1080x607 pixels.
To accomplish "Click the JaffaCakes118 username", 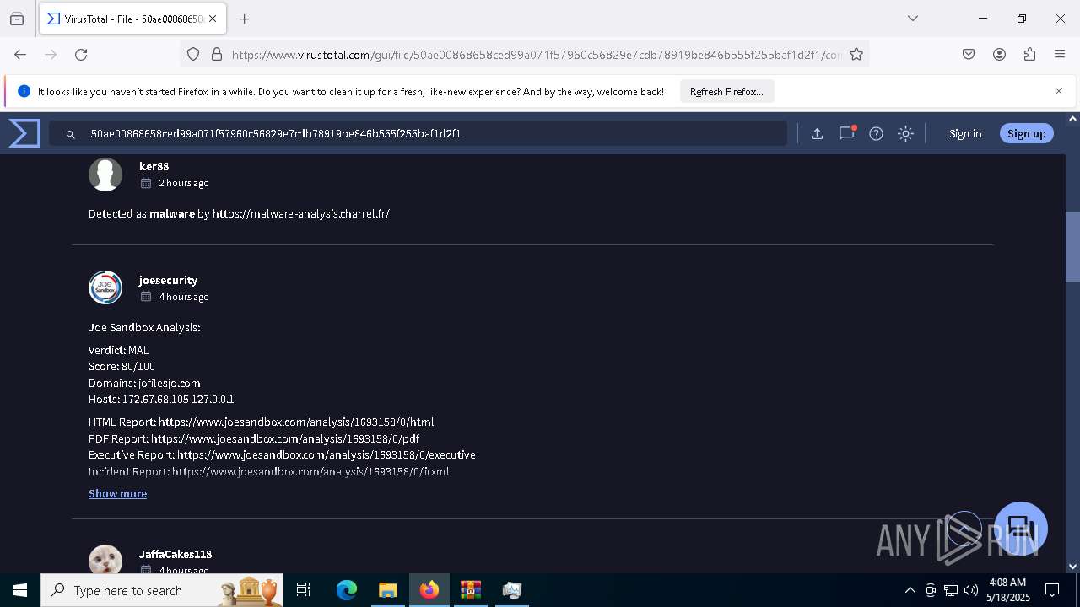I will [175, 554].
